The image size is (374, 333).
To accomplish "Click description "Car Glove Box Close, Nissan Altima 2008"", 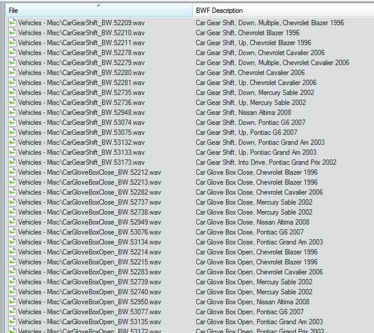I will point(252,222).
